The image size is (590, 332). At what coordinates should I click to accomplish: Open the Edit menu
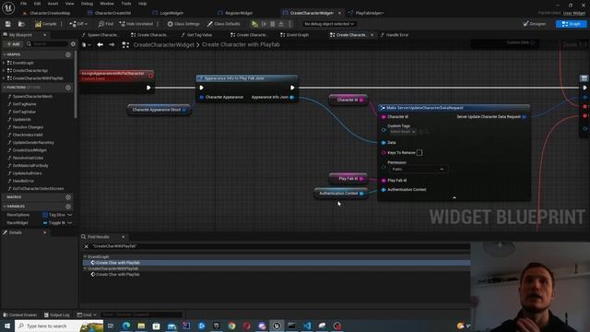tap(37, 4)
